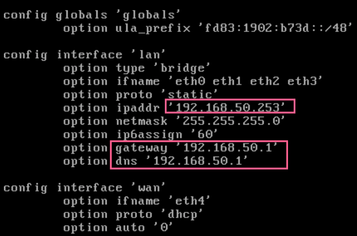
Task: Click the highlighted ipaddr 192.168.50.253
Action: coord(230,106)
